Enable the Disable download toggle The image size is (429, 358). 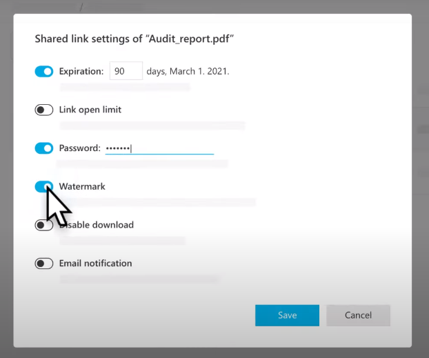[44, 225]
